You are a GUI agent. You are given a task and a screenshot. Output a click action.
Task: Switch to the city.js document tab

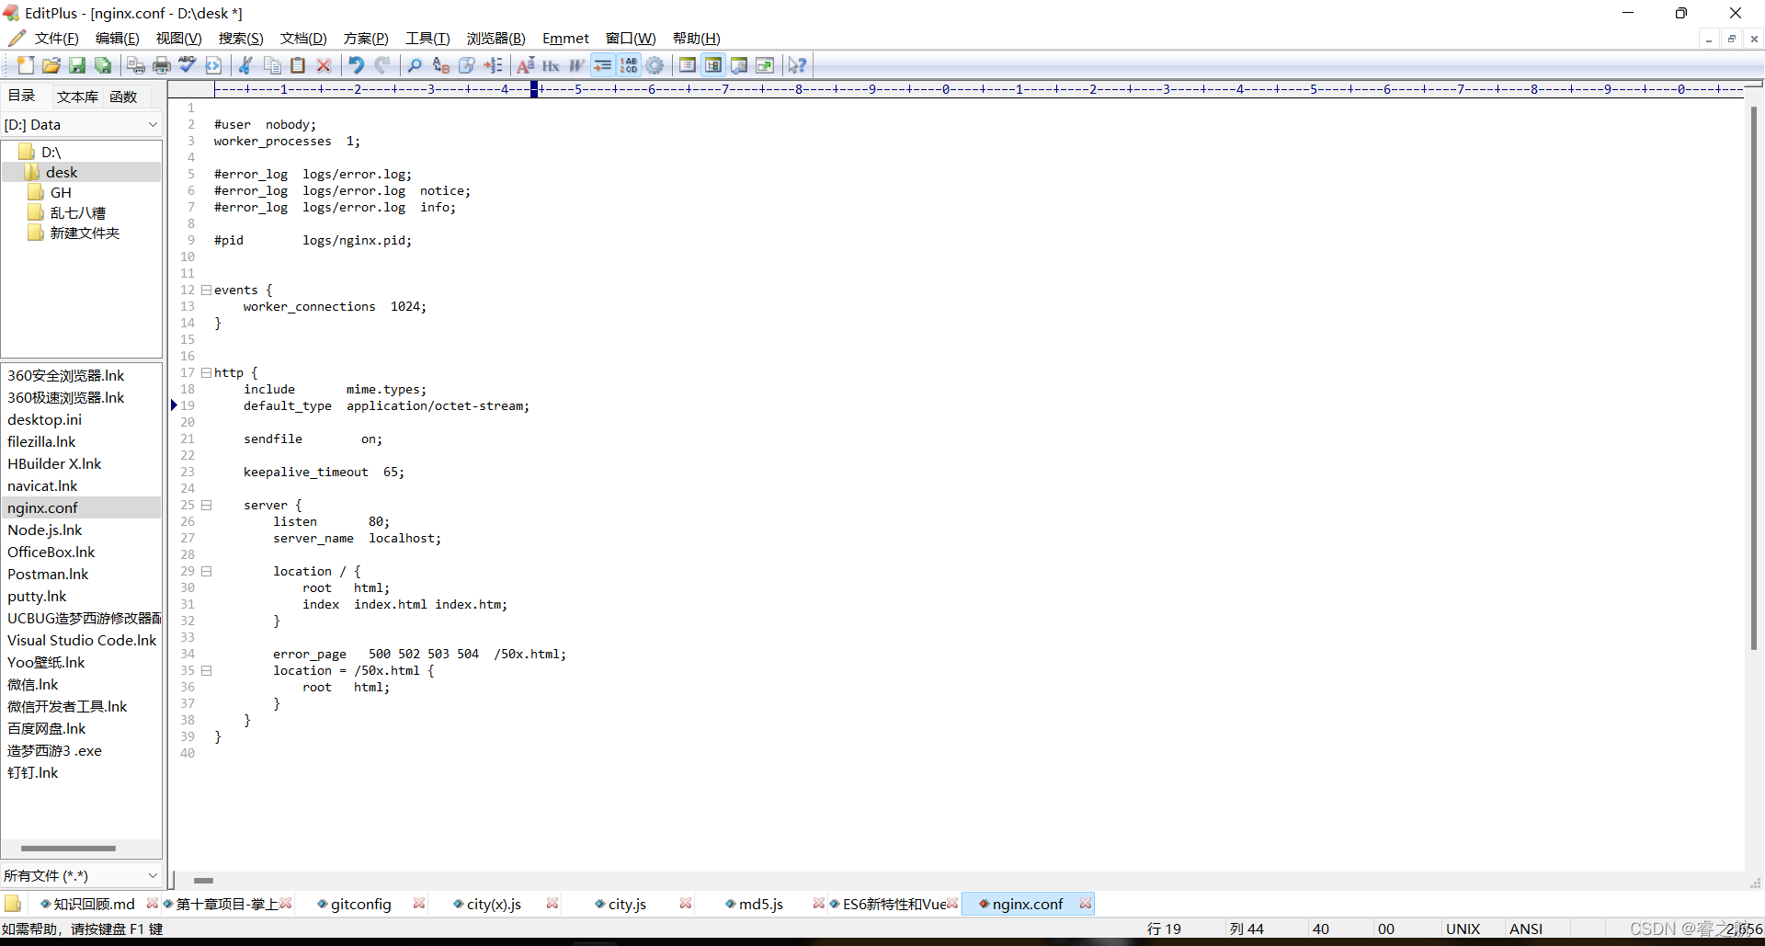(627, 905)
